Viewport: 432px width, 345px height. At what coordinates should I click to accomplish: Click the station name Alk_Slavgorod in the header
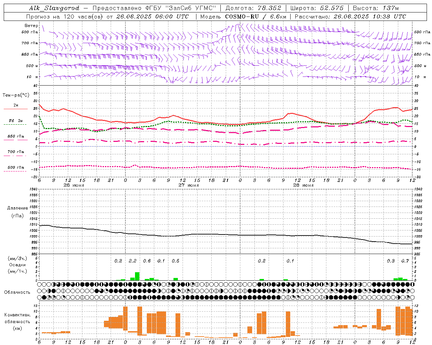point(54,8)
